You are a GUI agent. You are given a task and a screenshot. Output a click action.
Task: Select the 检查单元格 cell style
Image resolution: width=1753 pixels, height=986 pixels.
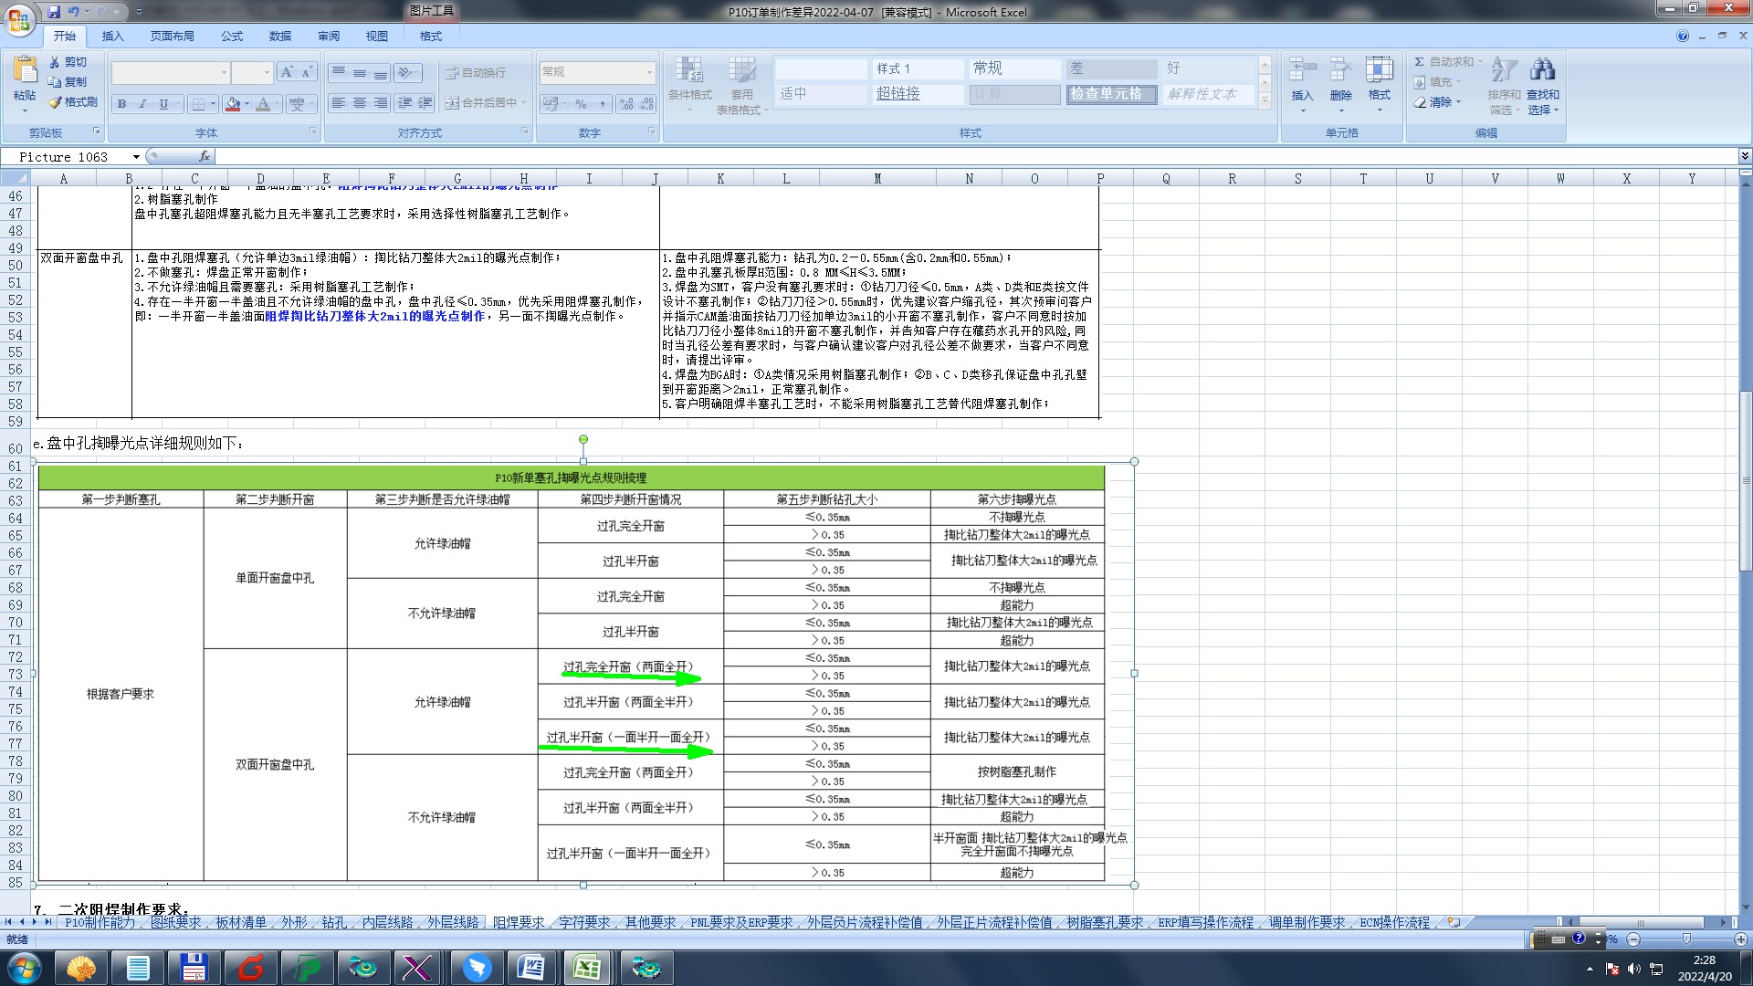pyautogui.click(x=1111, y=94)
